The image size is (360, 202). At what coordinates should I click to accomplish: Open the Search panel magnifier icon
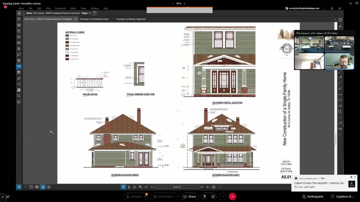pyautogui.click(x=19, y=96)
